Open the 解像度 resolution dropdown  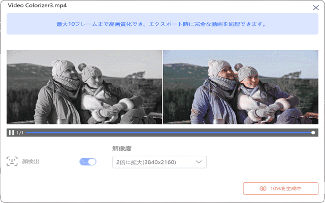tap(159, 162)
